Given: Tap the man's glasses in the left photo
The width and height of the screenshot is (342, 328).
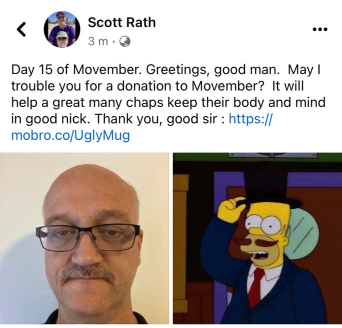Looking at the screenshot, I should [x=88, y=237].
